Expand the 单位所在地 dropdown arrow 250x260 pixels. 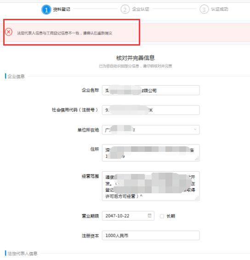tap(195, 129)
